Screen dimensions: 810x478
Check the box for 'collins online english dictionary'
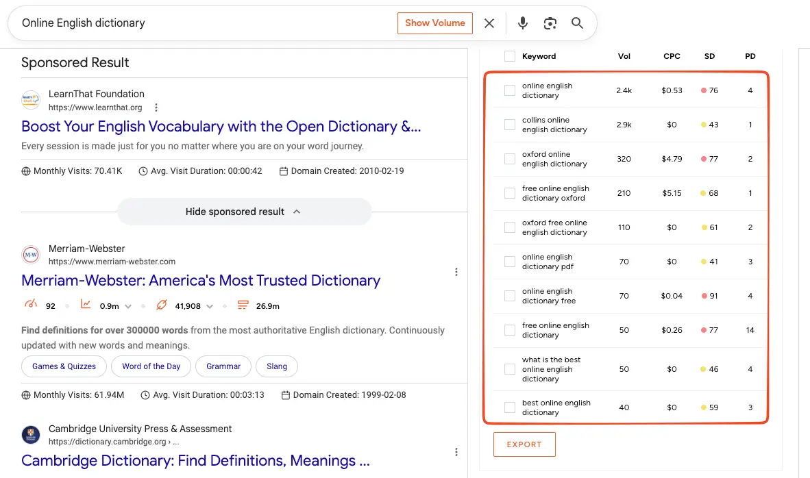pyautogui.click(x=510, y=125)
